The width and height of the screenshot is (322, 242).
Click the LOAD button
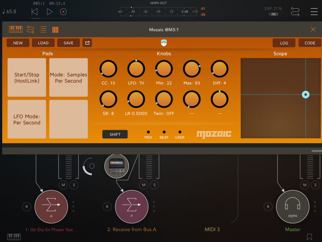43,43
